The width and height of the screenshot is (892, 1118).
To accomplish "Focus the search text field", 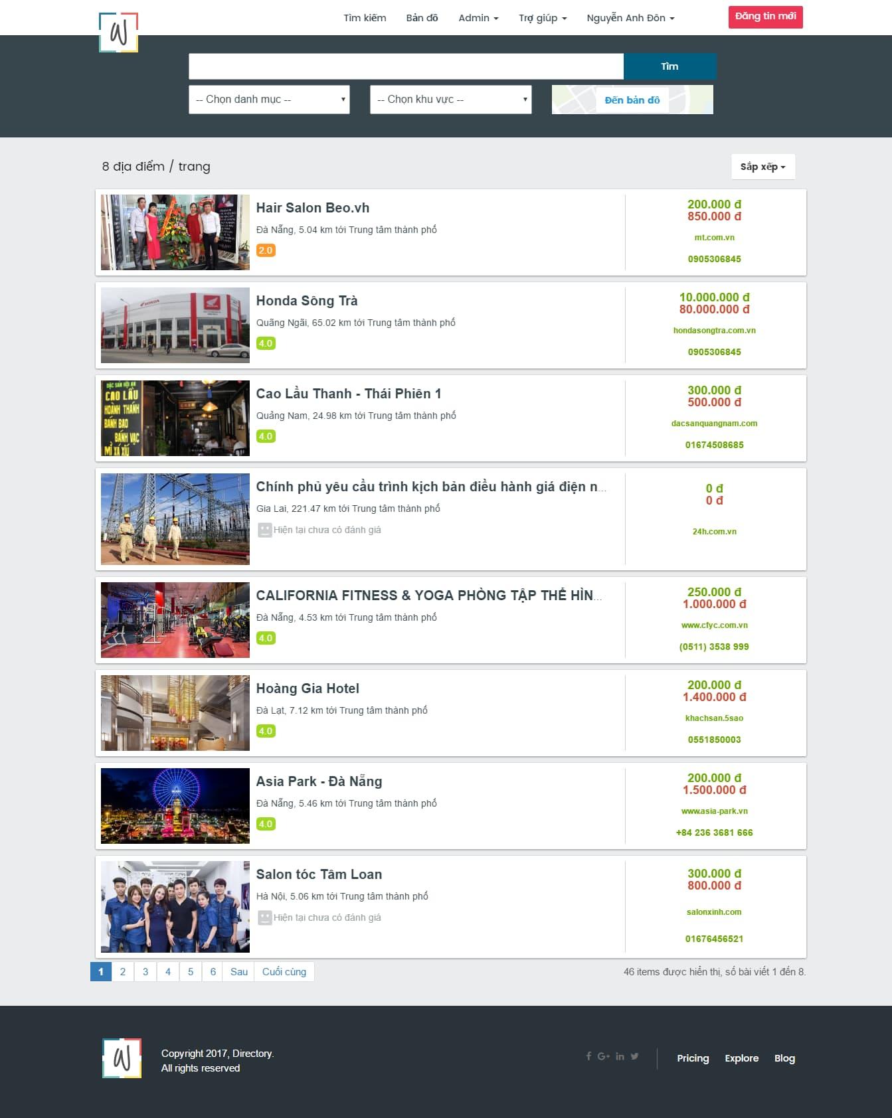I will pyautogui.click(x=406, y=66).
